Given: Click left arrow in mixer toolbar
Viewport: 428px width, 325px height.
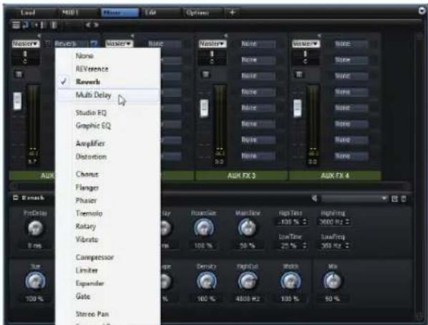Looking at the screenshot, I should [x=88, y=25].
